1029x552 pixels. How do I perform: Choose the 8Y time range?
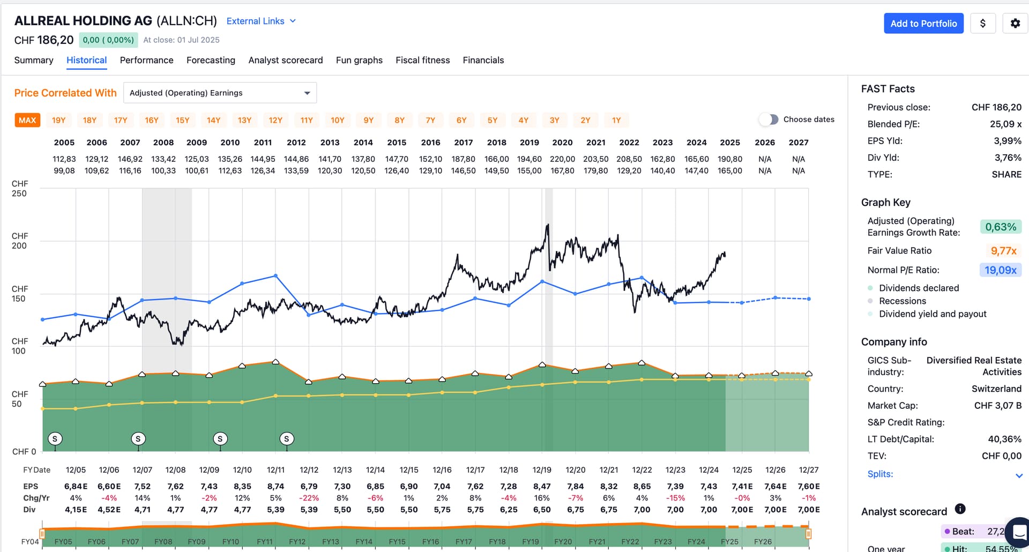click(400, 120)
